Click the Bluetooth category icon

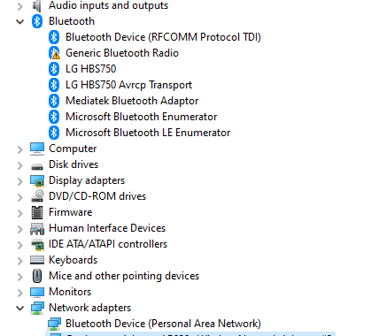(37, 21)
